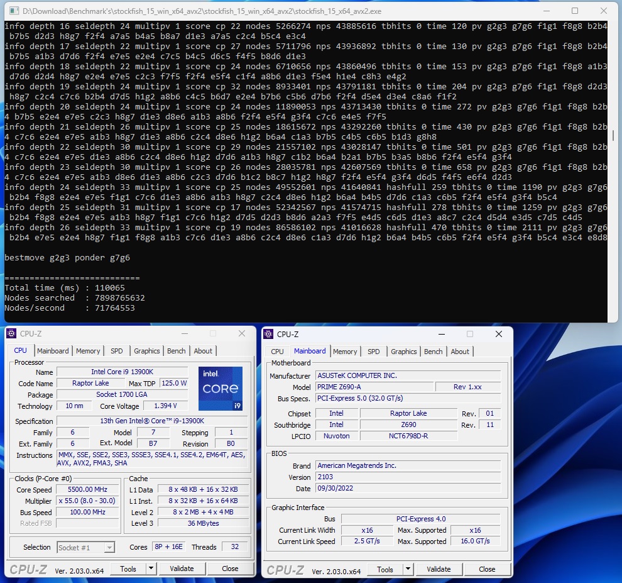
Task: Close the Stockfish console window
Action: (603, 11)
